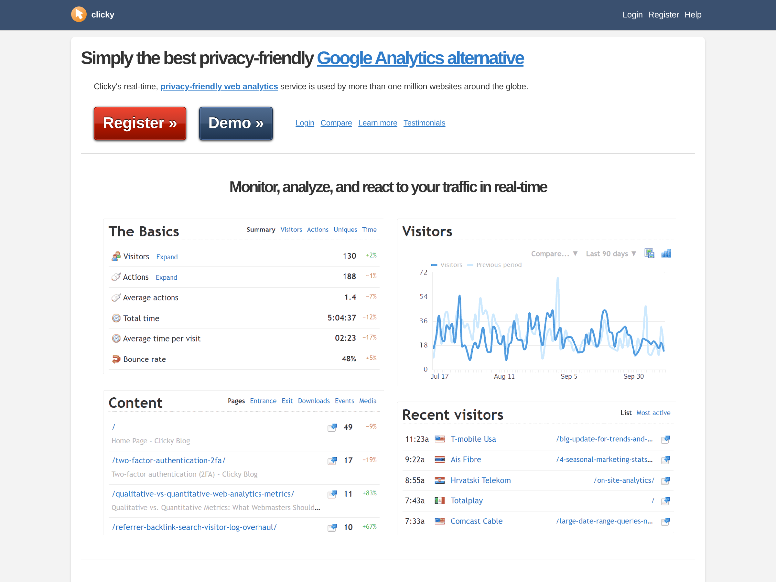The height and width of the screenshot is (582, 776).
Task: Open the Hrvatski Telekom visitor link
Action: click(480, 480)
